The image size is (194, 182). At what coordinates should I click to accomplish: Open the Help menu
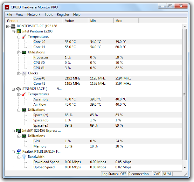[77, 15]
